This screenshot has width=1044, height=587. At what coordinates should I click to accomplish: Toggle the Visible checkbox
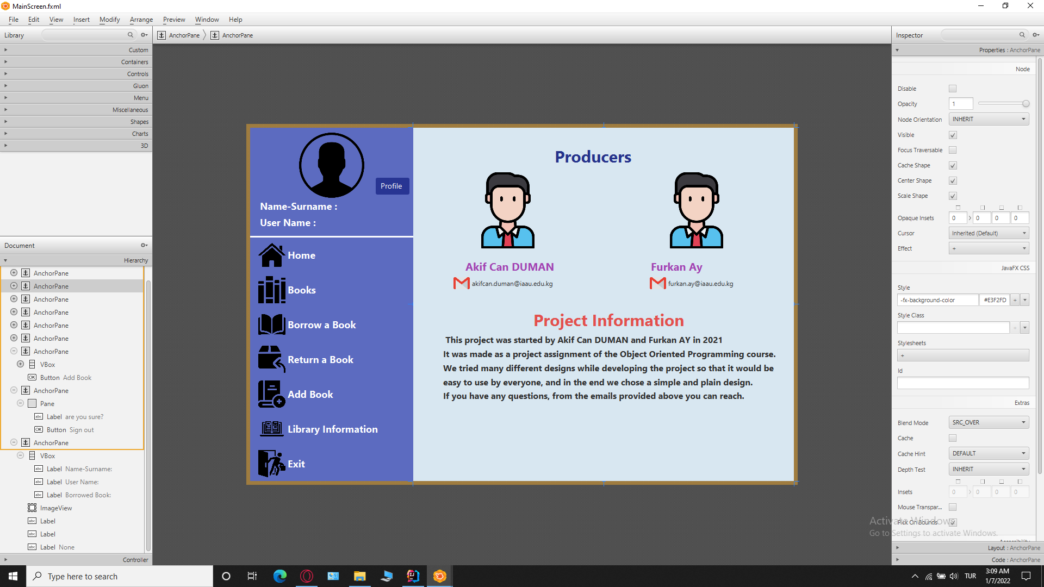coord(953,135)
